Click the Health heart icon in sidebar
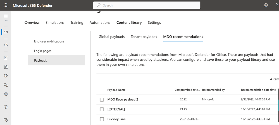This screenshot has height=125, width=279. (6, 76)
